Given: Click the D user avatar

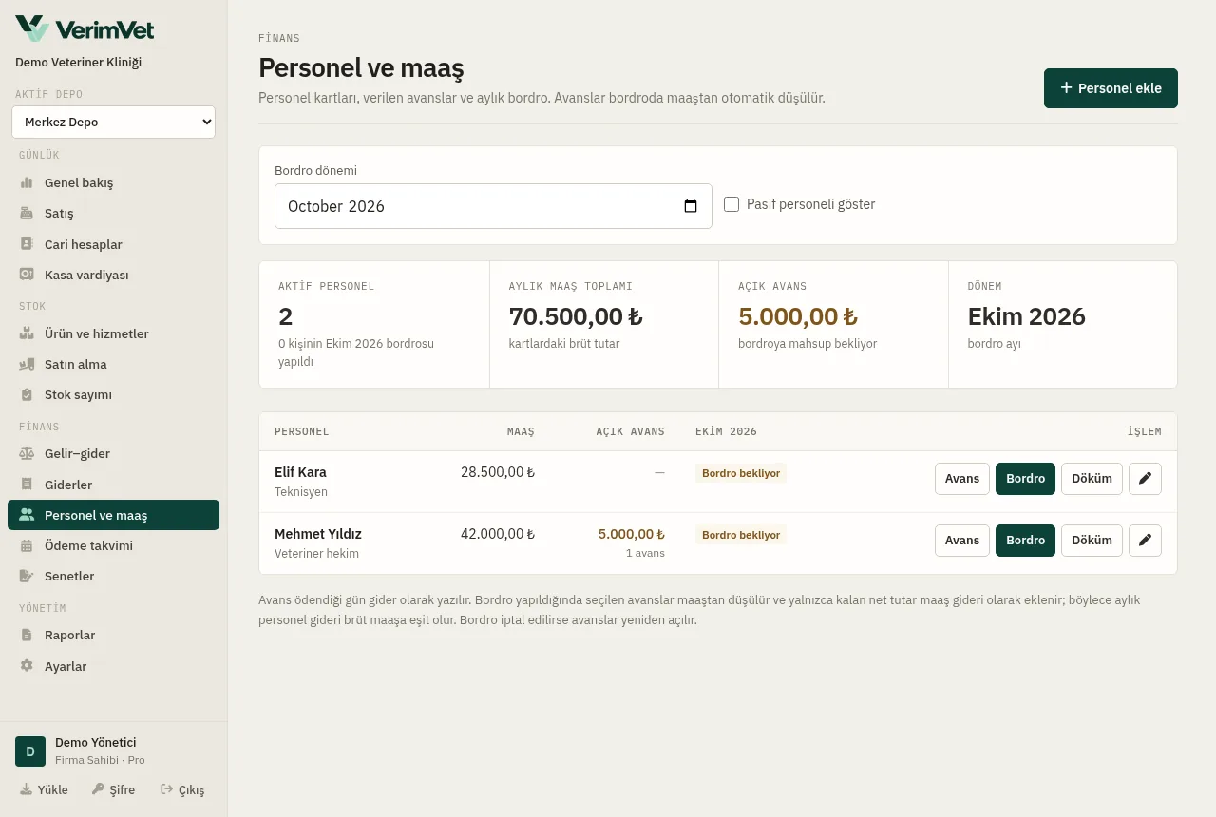Looking at the screenshot, I should tap(30, 751).
